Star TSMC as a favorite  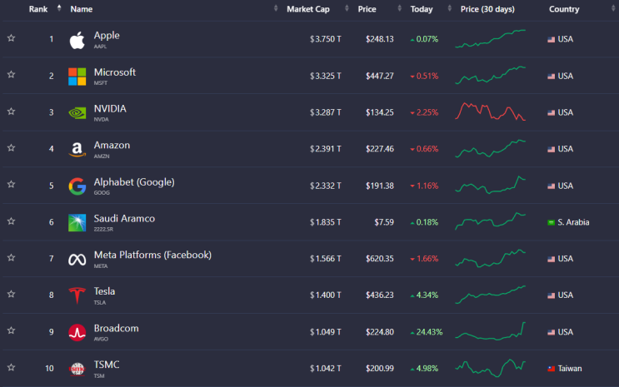[11, 368]
